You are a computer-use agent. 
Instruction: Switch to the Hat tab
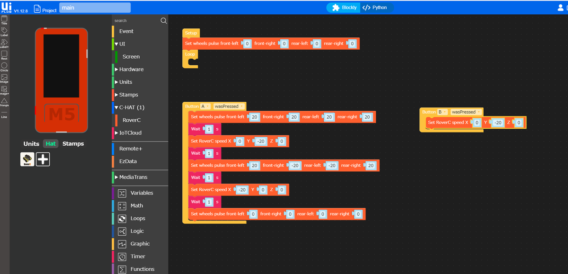(x=51, y=144)
